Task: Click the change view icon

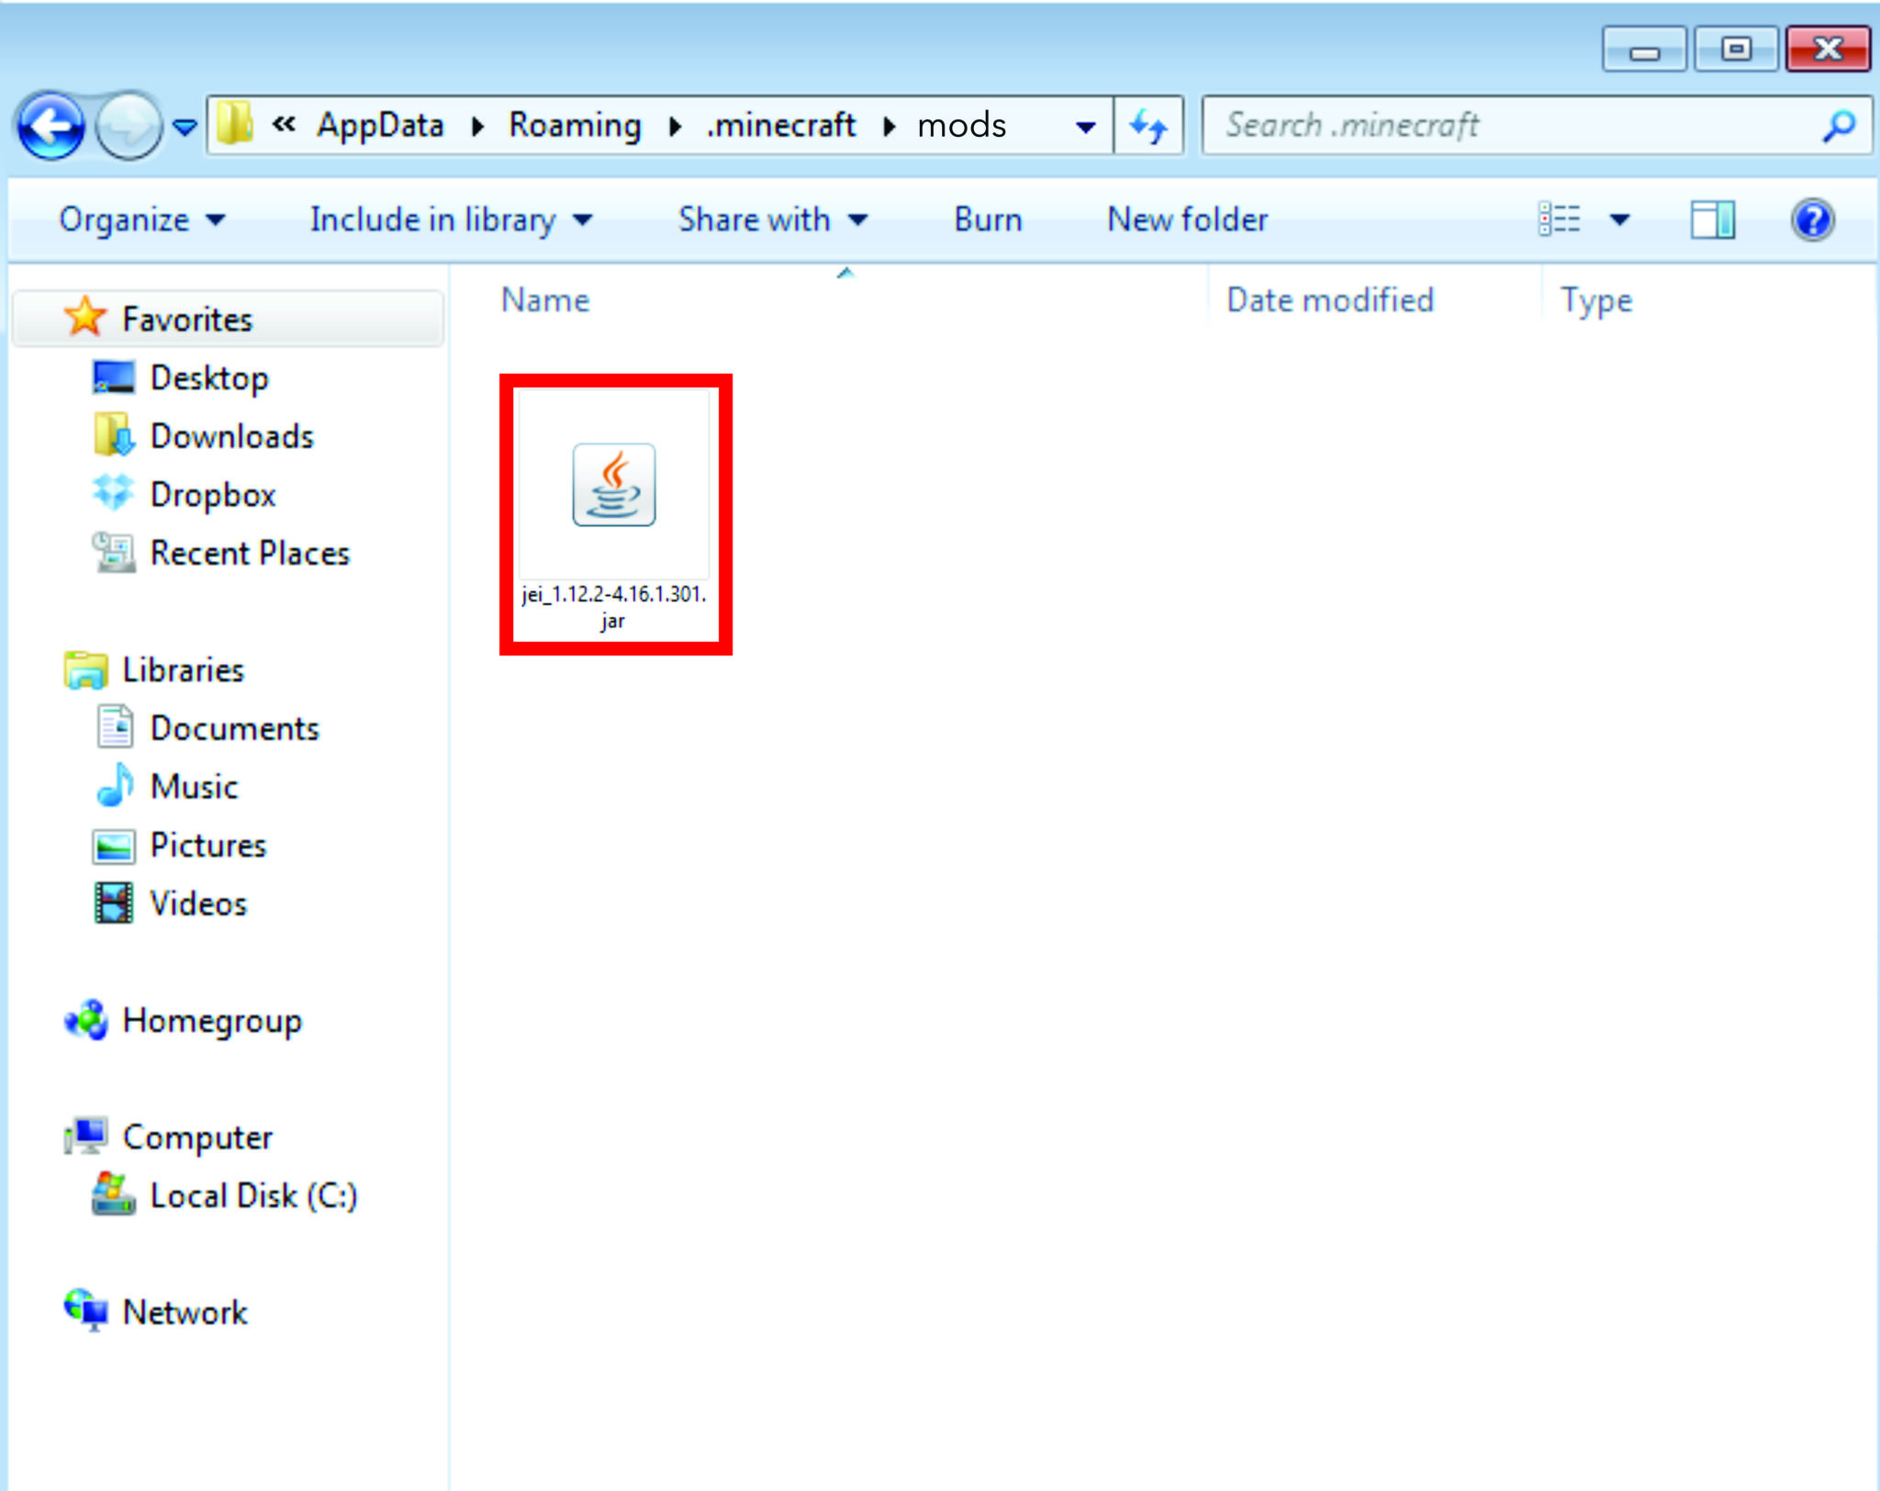Action: [1560, 220]
